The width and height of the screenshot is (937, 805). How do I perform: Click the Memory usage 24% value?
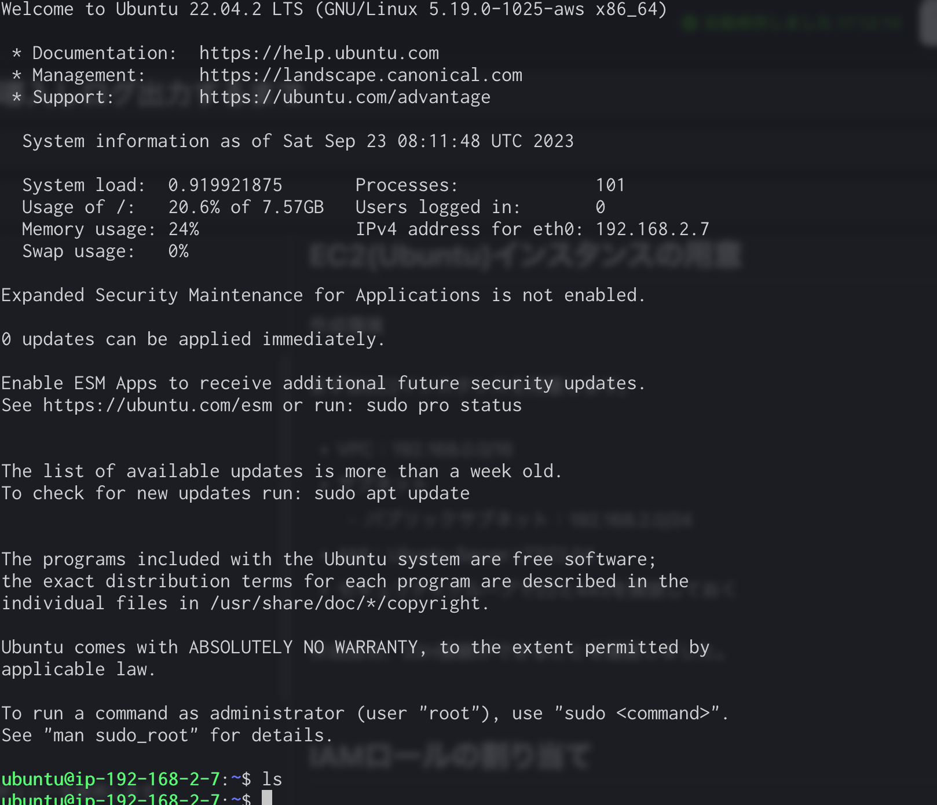pyautogui.click(x=183, y=229)
